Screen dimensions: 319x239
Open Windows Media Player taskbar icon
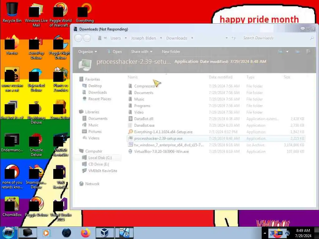tap(47, 233)
